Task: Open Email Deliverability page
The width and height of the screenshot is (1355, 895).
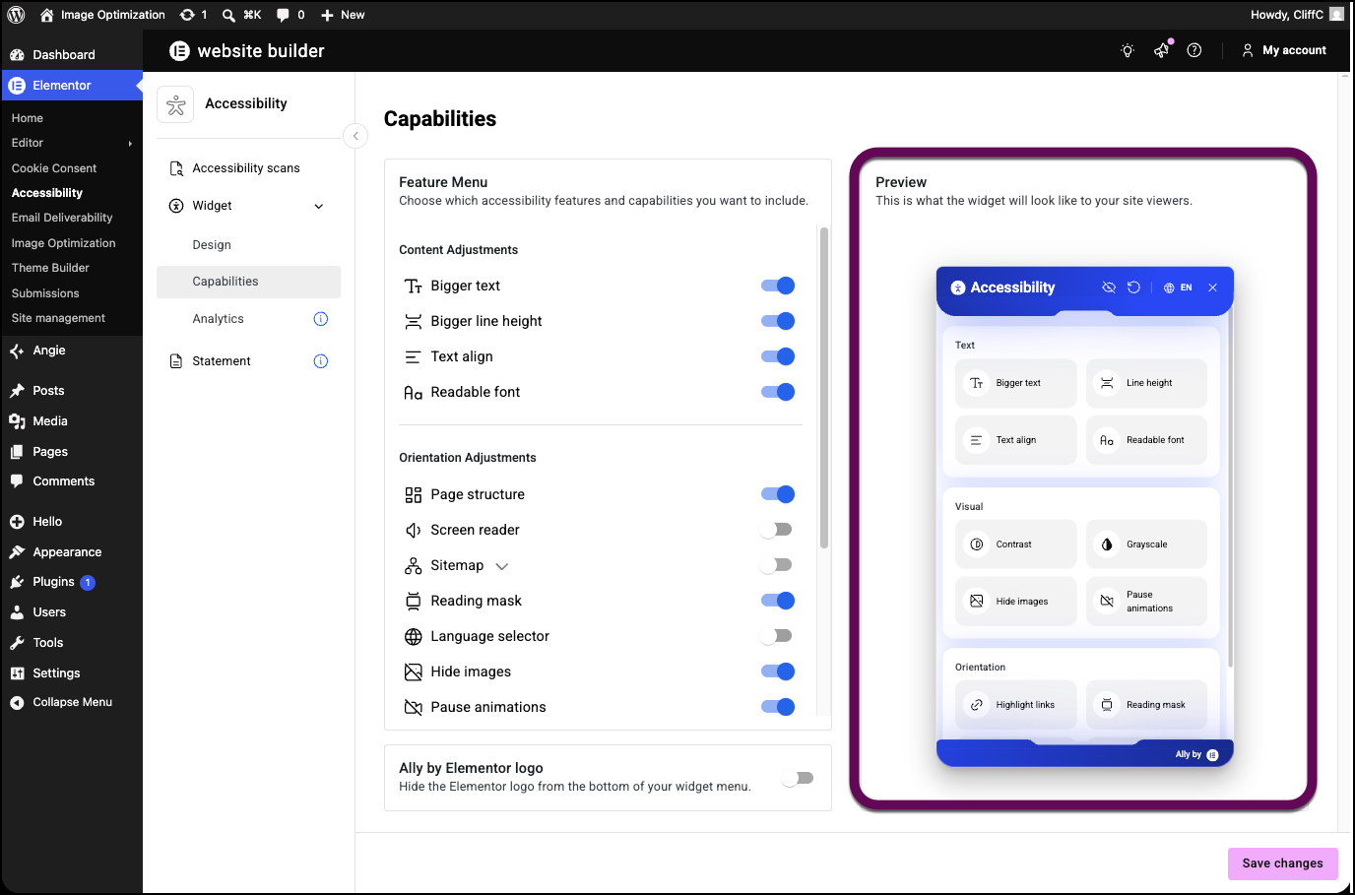Action: 62,218
